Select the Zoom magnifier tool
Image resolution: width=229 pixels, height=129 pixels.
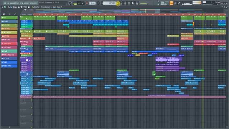coord(26,7)
